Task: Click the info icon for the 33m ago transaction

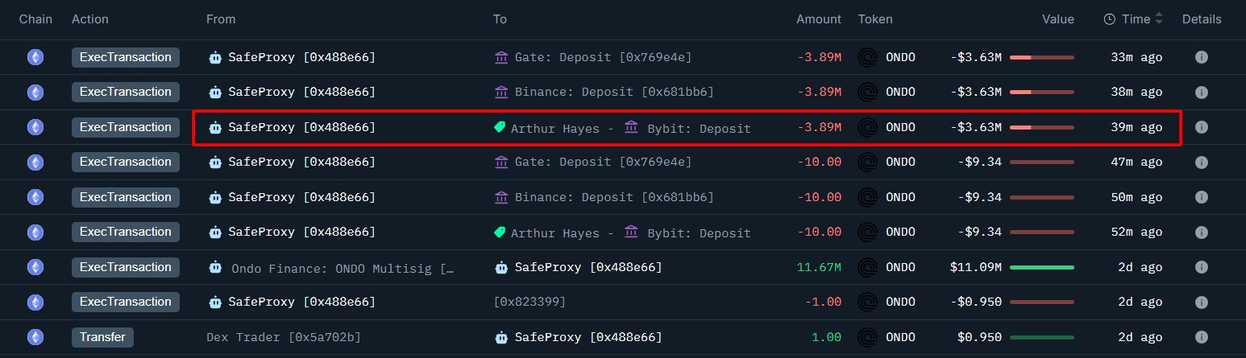Action: click(1201, 57)
